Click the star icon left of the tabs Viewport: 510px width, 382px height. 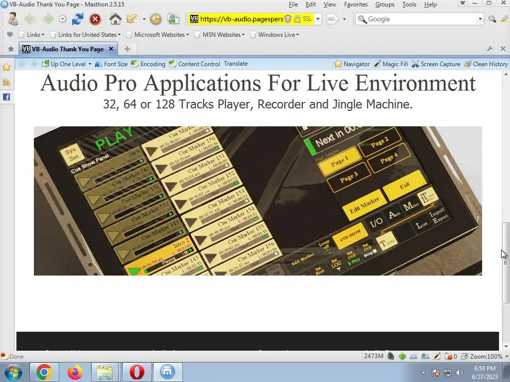pos(11,49)
